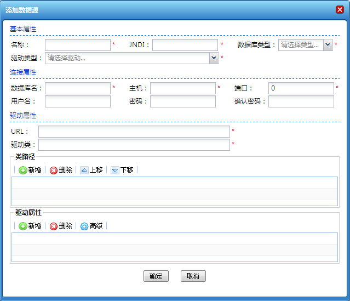
Task: Click the 上移 move-up button
Action: coord(91,170)
